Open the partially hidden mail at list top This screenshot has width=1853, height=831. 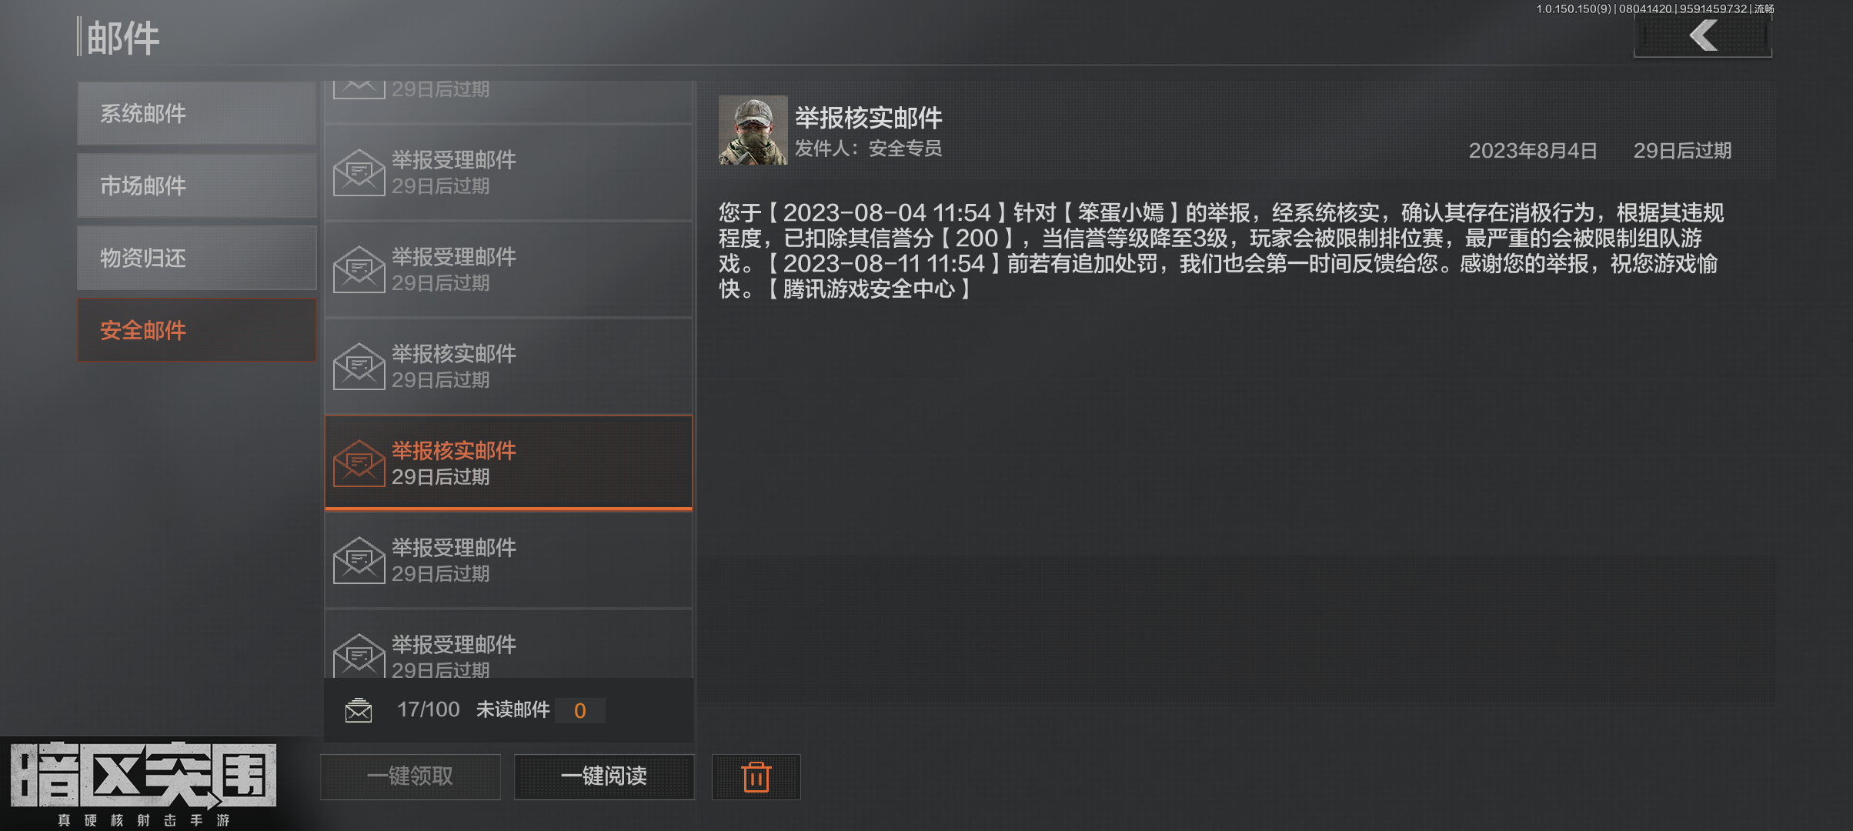(x=509, y=101)
